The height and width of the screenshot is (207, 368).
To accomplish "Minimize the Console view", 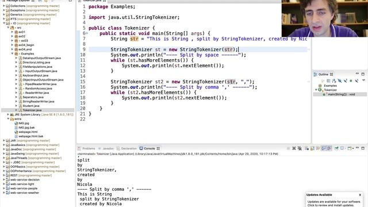I will pos(357,148).
